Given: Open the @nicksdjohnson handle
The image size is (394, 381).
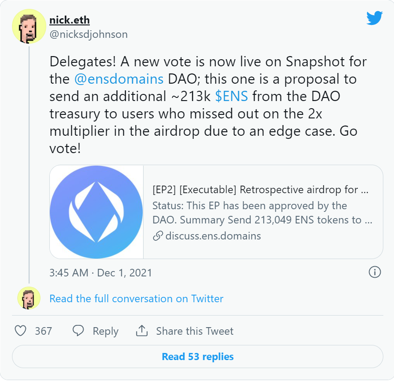Looking at the screenshot, I should pos(88,34).
